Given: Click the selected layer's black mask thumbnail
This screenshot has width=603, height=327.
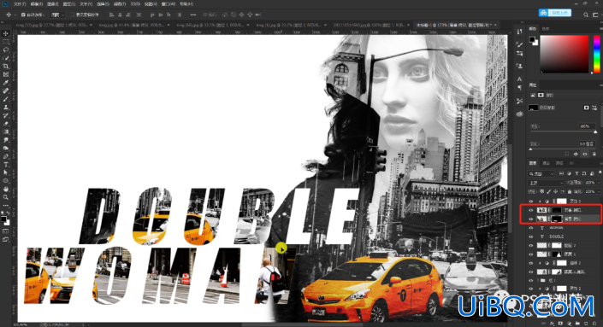Looking at the screenshot, I should point(557,219).
